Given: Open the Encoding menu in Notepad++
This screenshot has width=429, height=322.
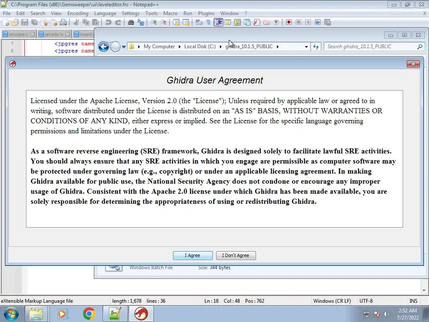Looking at the screenshot, I should pyautogui.click(x=78, y=13).
